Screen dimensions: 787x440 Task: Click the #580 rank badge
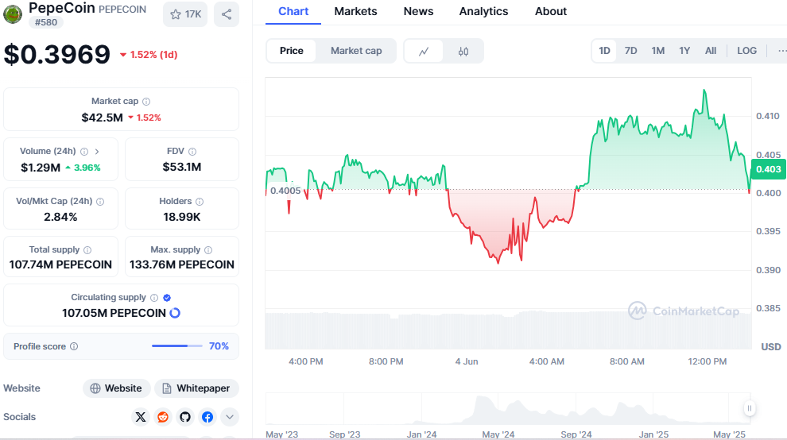point(46,22)
